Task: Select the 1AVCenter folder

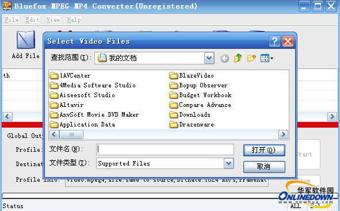Action: [x=70, y=76]
